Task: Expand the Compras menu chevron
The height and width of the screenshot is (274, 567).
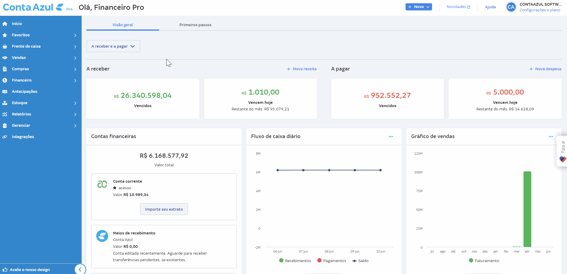Action: click(75, 69)
